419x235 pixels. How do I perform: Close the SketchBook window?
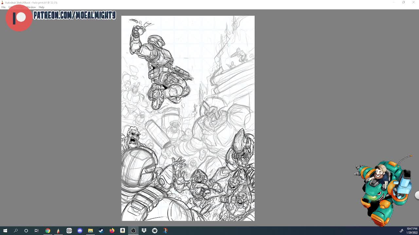coord(413,2)
